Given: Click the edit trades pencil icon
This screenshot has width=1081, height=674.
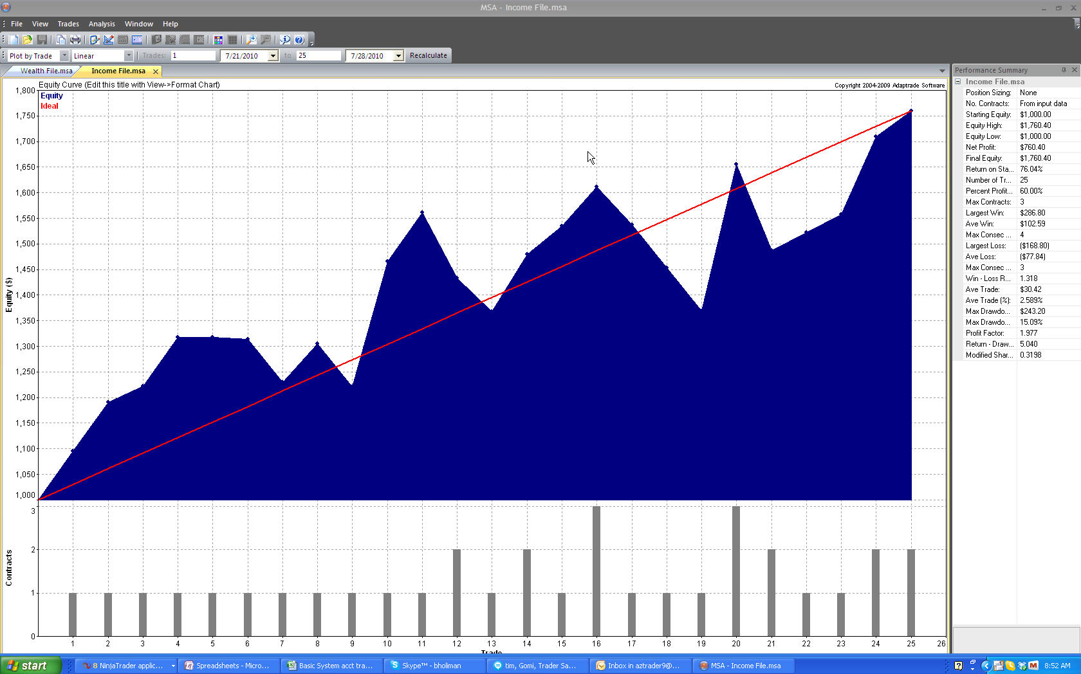Looking at the screenshot, I should [95, 40].
